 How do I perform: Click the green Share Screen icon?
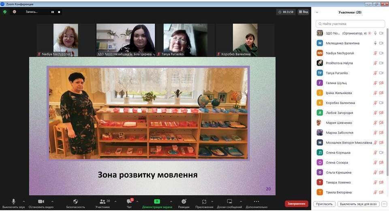(x=157, y=201)
